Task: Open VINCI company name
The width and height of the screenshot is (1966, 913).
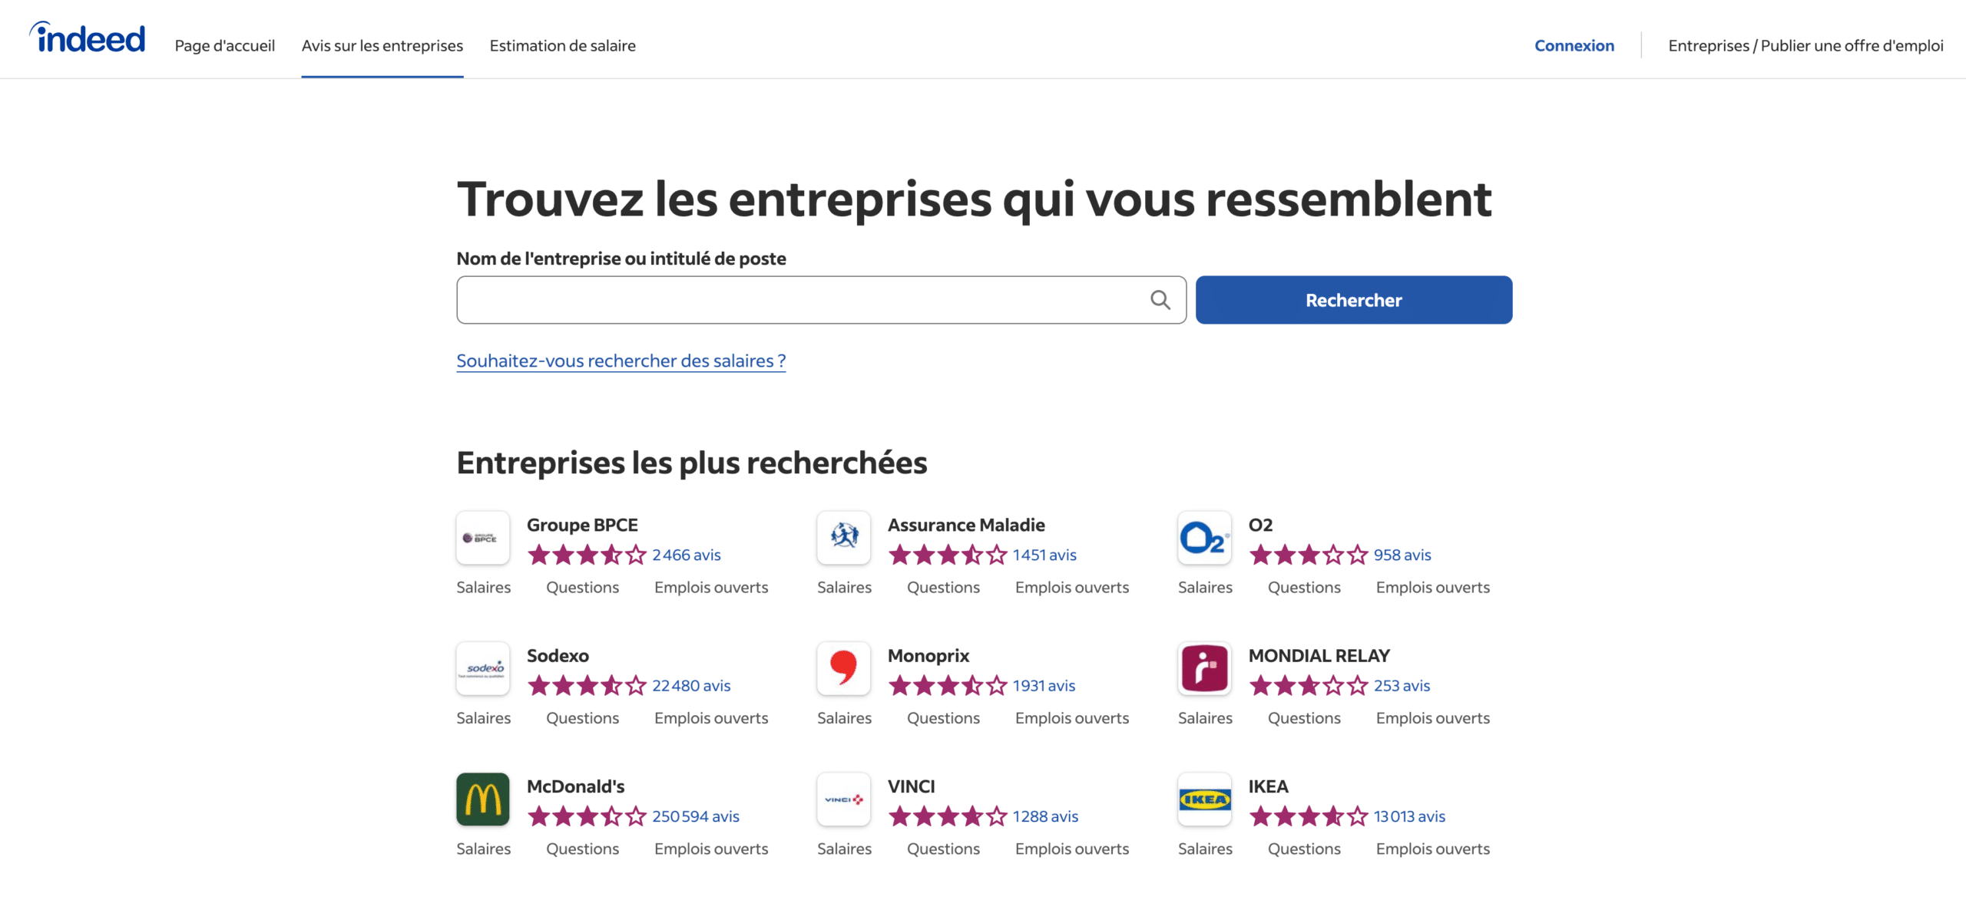Action: tap(912, 786)
